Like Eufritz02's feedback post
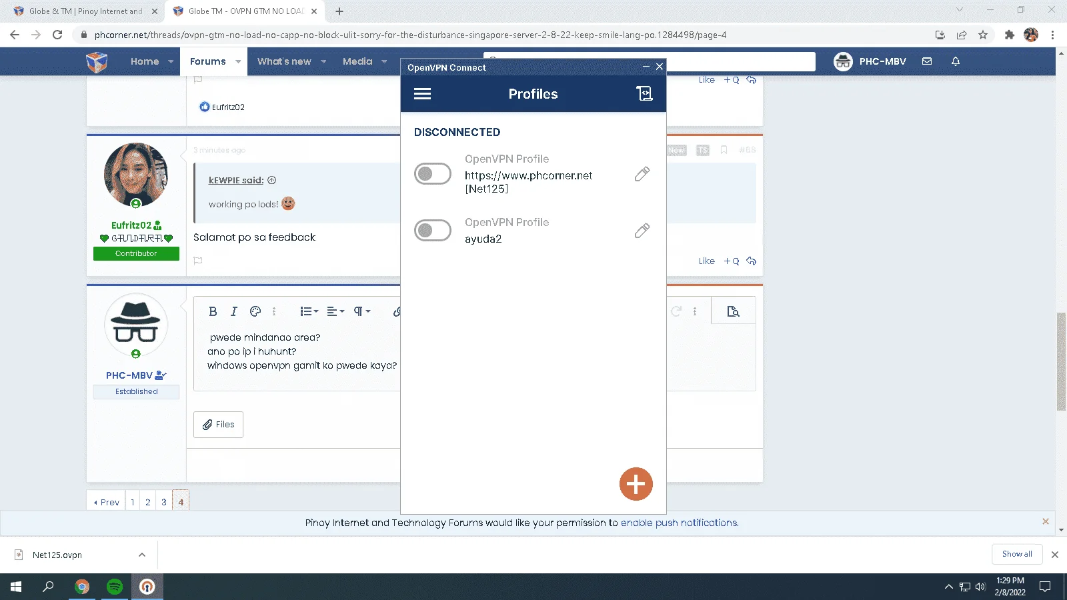 click(707, 261)
